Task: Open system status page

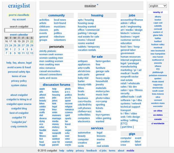Action: (x=19, y=85)
